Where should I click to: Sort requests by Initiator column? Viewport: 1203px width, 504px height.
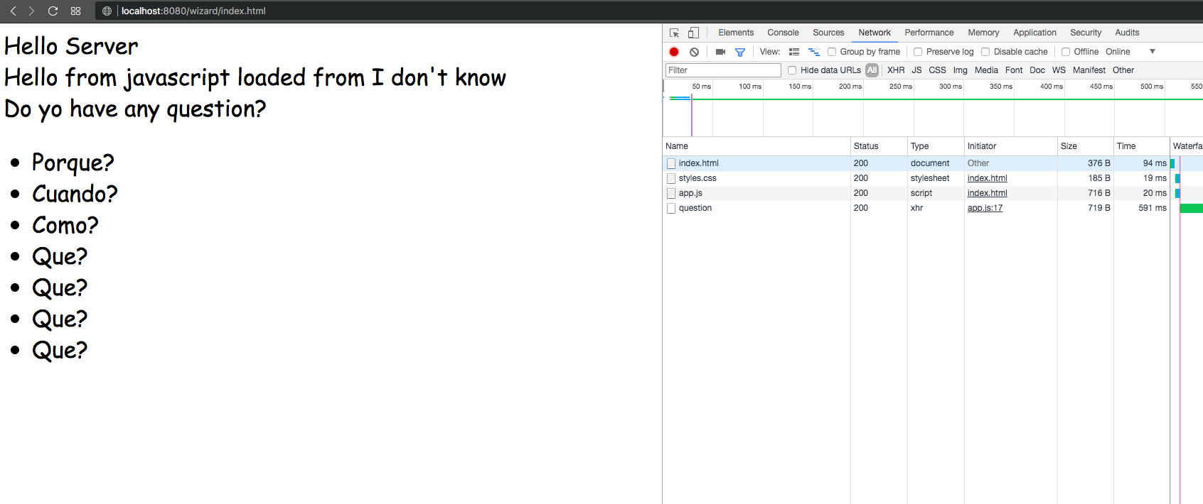coord(1011,146)
